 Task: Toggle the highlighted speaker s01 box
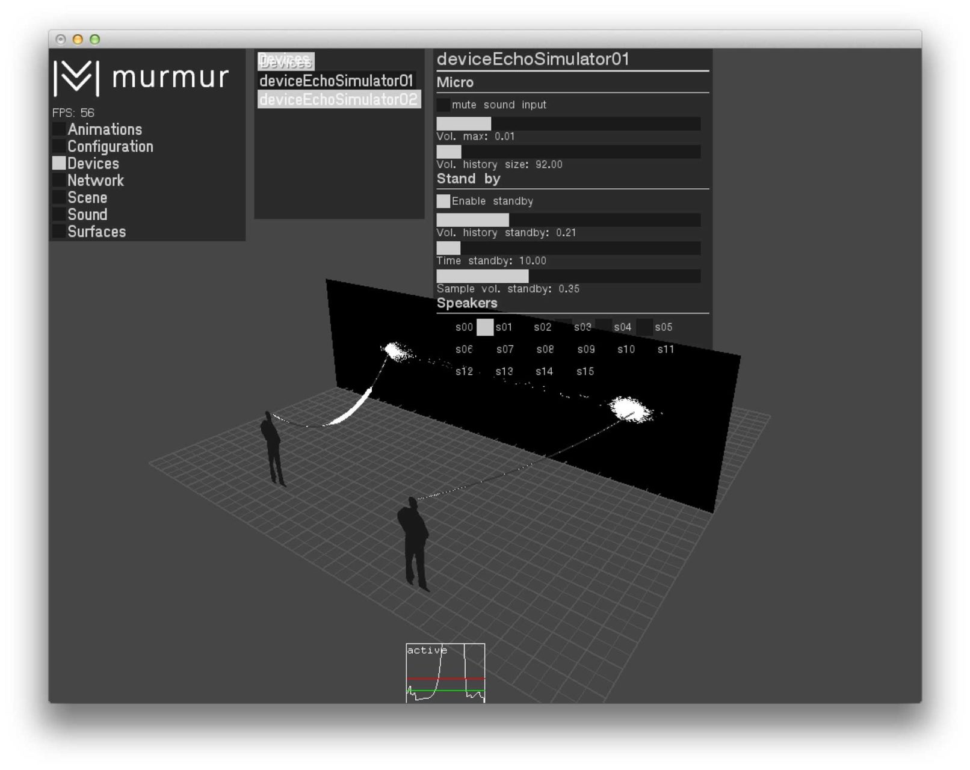(485, 327)
